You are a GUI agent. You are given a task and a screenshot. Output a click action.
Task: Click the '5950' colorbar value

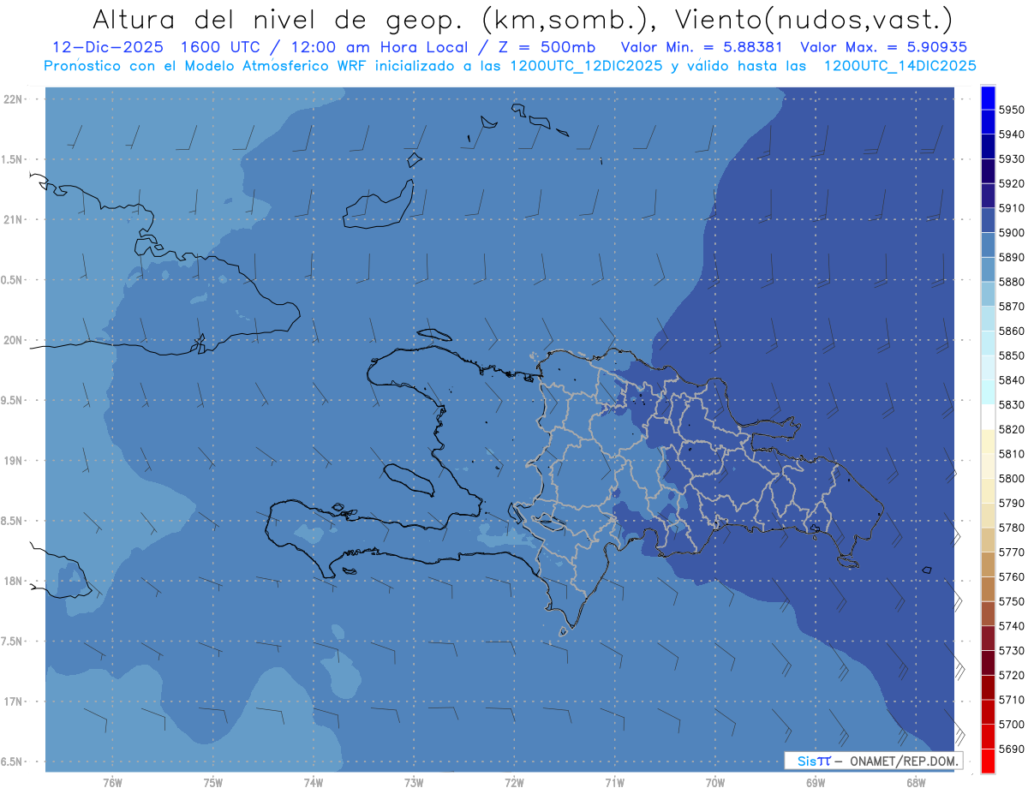tap(1012, 110)
